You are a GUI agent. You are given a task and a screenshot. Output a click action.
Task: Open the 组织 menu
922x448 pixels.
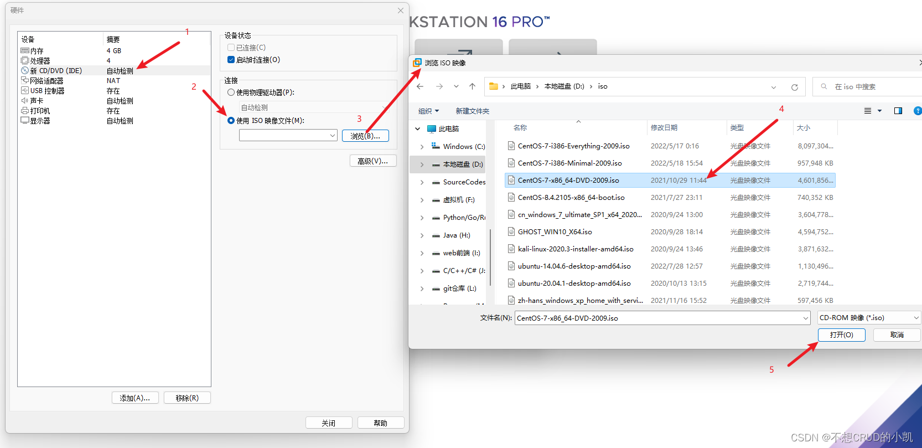point(428,111)
